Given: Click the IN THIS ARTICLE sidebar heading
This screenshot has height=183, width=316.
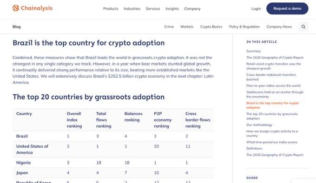Looking at the screenshot, I should [x=261, y=42].
